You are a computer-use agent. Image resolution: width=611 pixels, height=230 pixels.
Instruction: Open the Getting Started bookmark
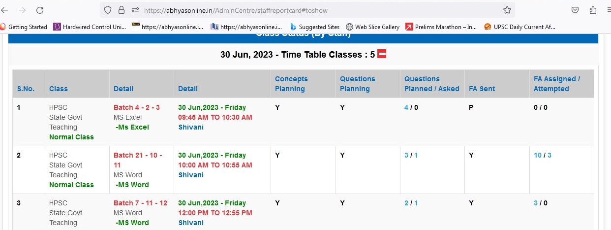click(24, 27)
